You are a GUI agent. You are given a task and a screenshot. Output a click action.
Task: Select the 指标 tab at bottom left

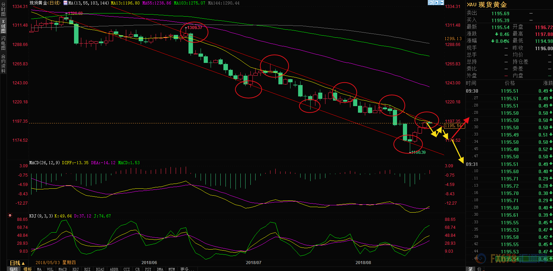click(13, 269)
